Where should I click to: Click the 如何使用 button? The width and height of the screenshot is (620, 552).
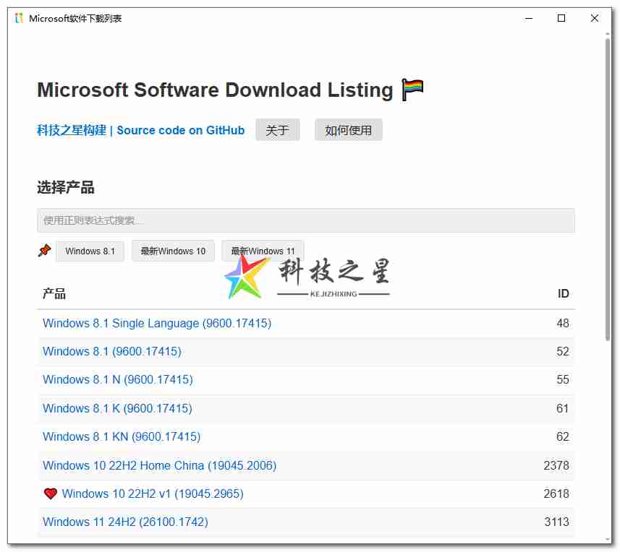pos(348,130)
